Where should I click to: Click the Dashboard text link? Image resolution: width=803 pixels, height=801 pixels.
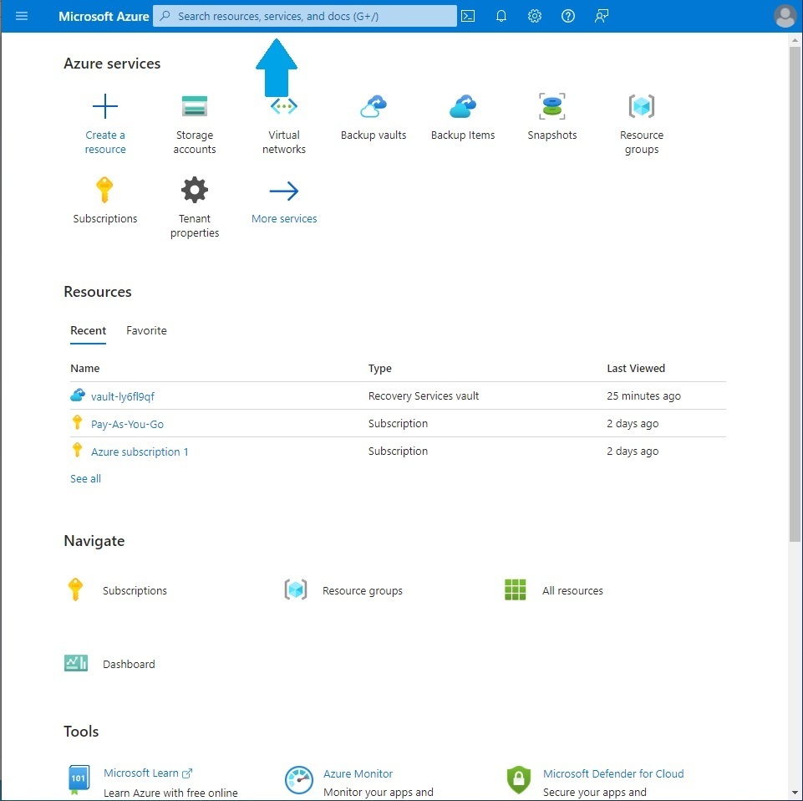pyautogui.click(x=129, y=664)
